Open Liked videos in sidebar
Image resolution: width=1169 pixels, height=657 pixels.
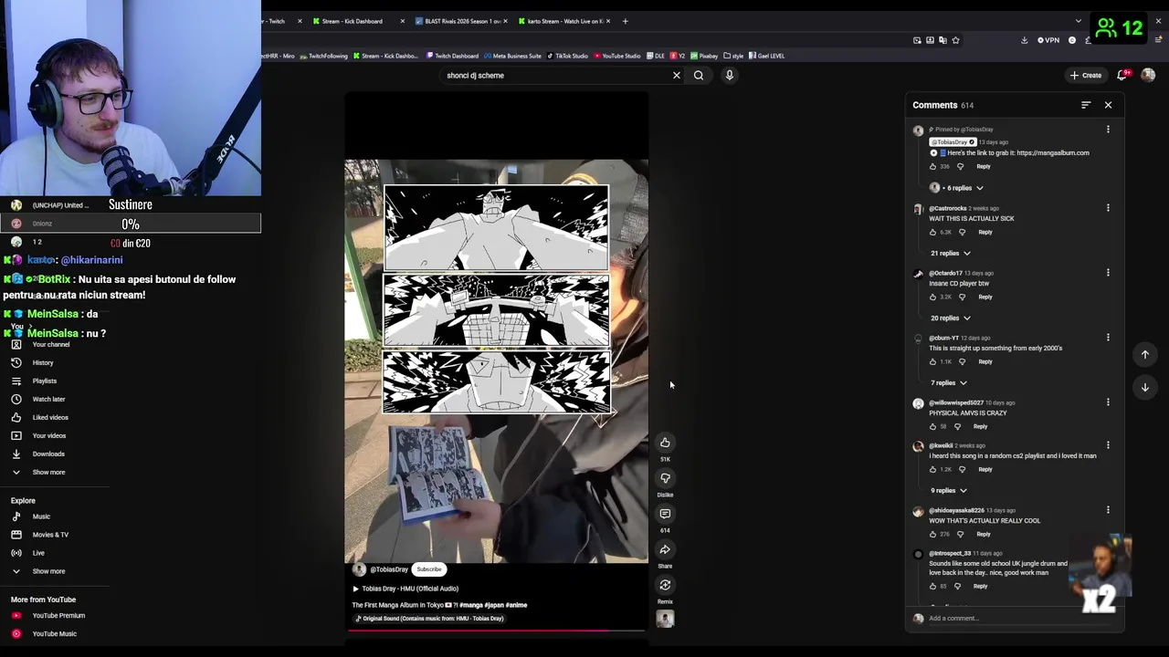50,417
